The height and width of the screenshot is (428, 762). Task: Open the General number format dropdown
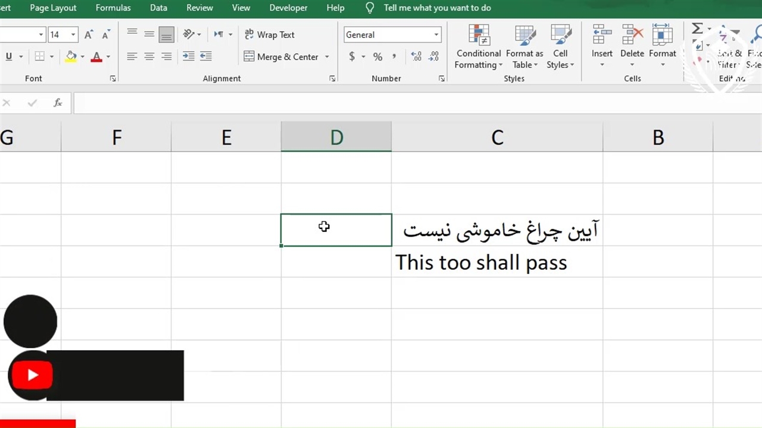(436, 34)
